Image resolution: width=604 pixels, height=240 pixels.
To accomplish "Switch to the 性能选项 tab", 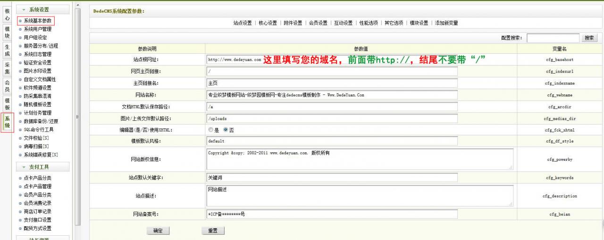I will [x=369, y=23].
